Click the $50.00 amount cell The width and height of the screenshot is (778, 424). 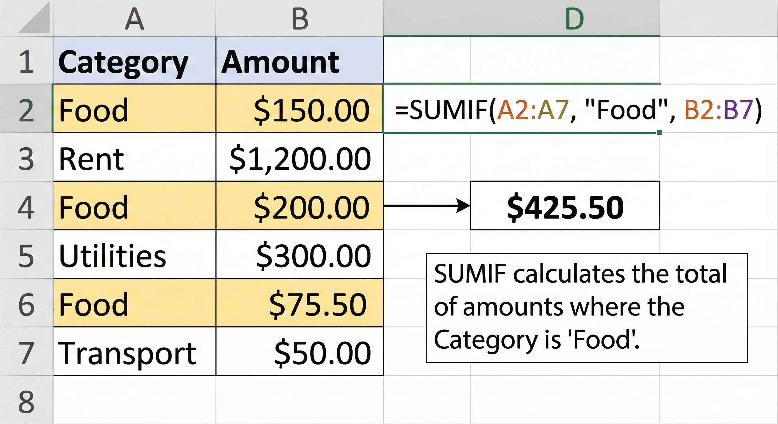(x=299, y=353)
